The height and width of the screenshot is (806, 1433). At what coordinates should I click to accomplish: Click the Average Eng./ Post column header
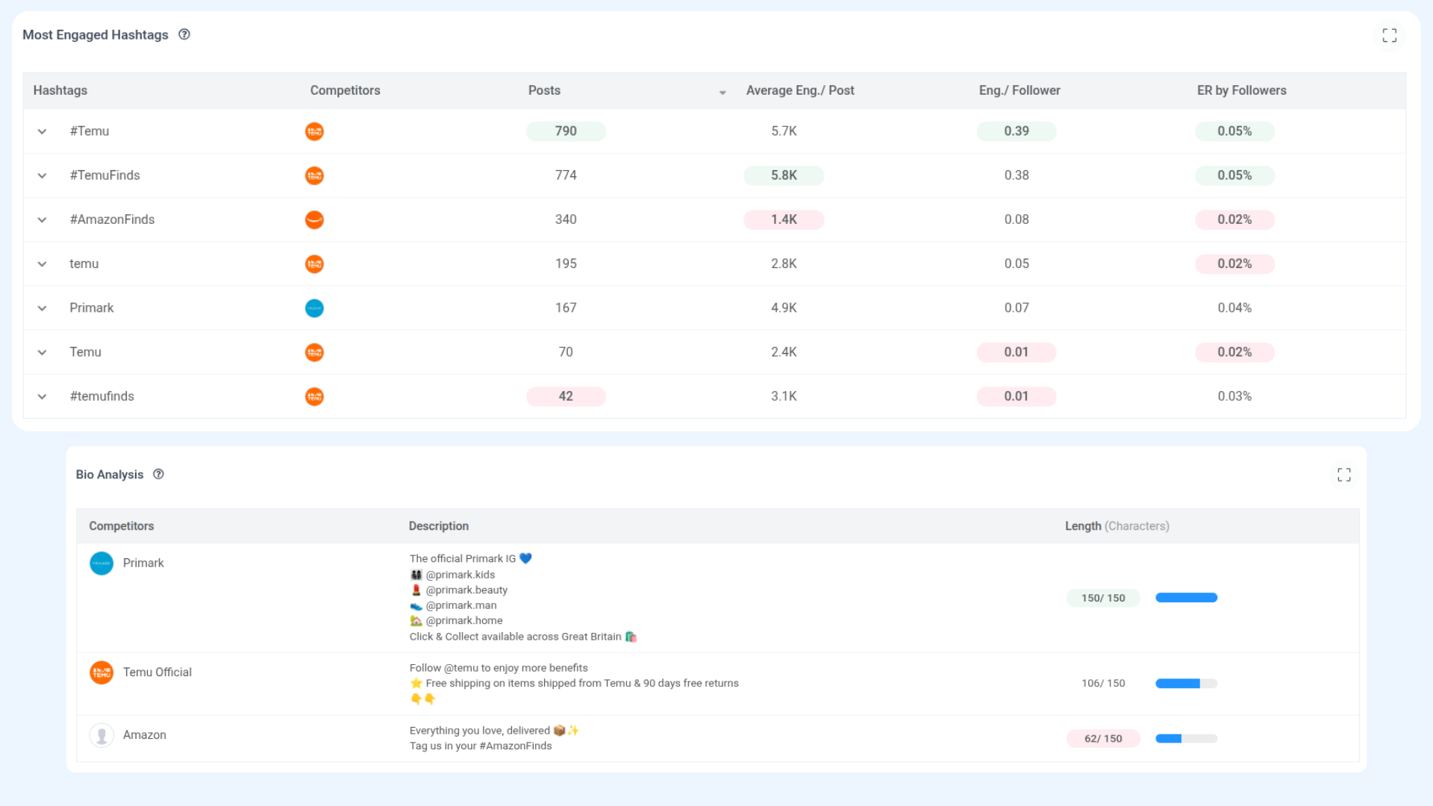[799, 90]
